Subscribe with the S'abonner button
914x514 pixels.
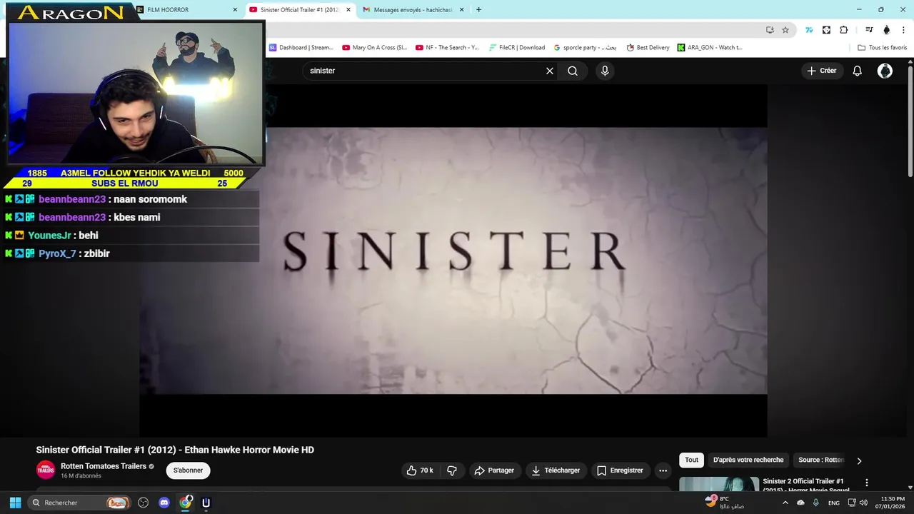pos(188,470)
